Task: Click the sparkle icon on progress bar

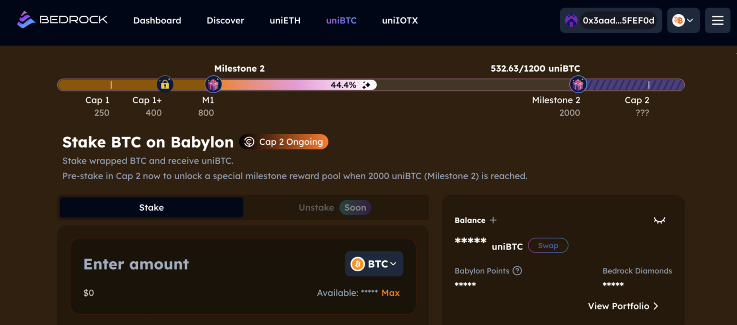Action: coord(366,85)
